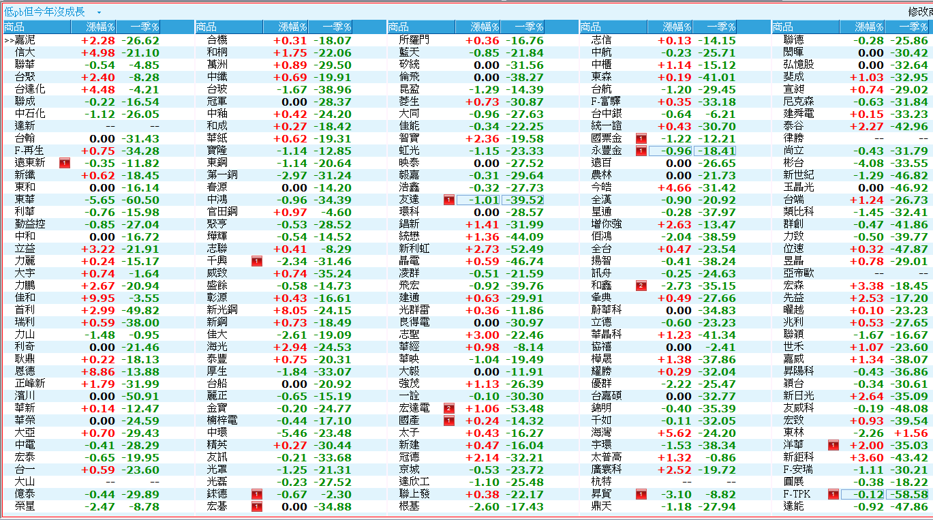The height and width of the screenshot is (520, 933).
Task: Click the red badge next to 昇貿
Action: (x=641, y=494)
